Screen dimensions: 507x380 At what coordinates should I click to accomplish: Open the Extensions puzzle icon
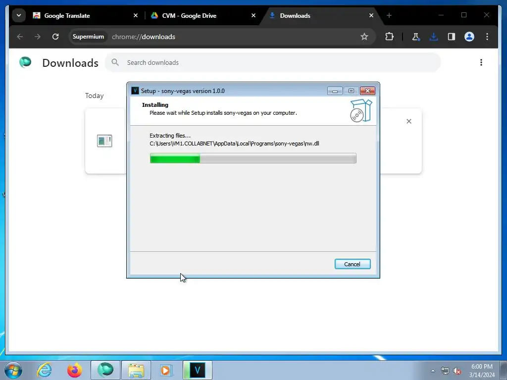coord(389,37)
